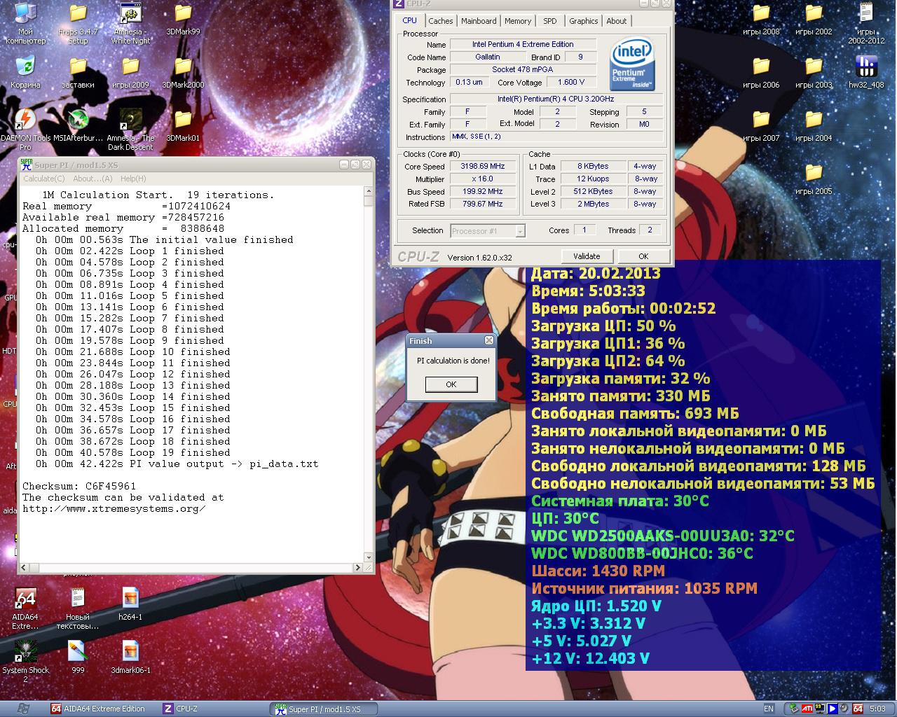Close the Finish dialog with X
Viewport: 897px width, 717px height.
[x=489, y=340]
